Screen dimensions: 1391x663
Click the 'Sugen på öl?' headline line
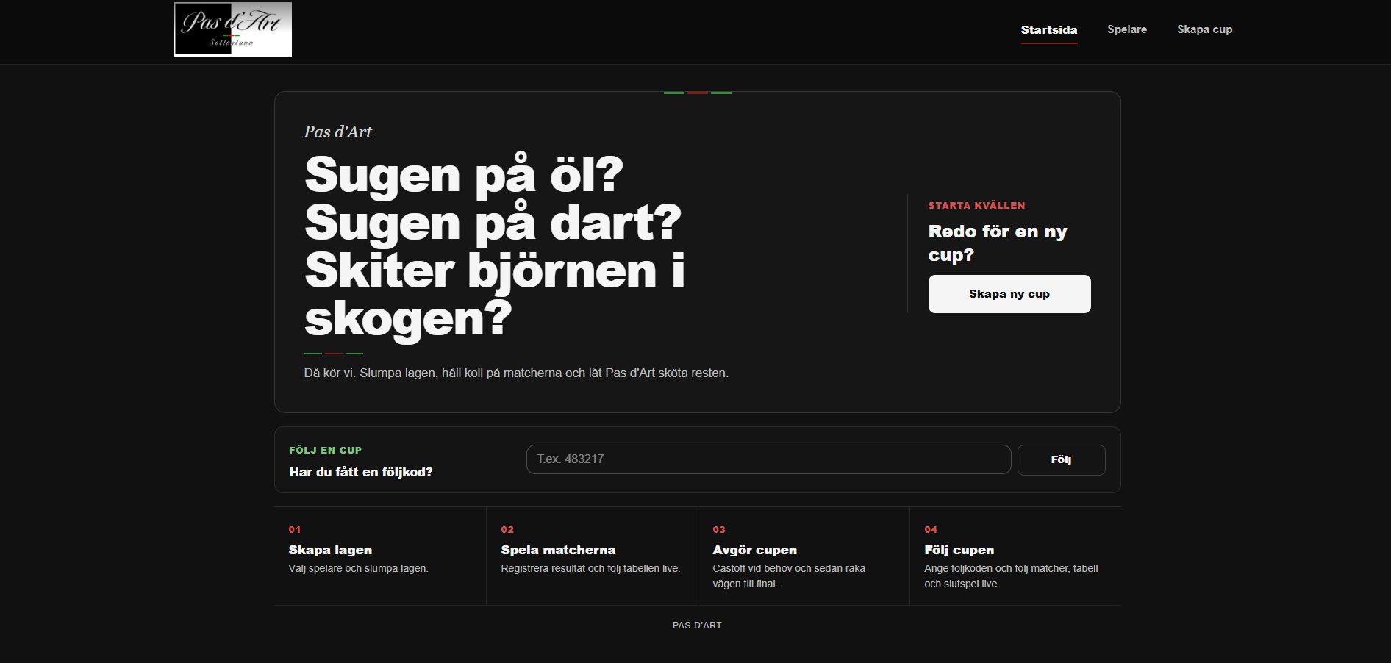463,175
